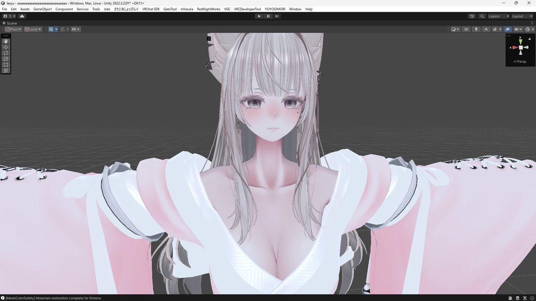Open the GameObject menu
The width and height of the screenshot is (536, 301).
(42, 9)
